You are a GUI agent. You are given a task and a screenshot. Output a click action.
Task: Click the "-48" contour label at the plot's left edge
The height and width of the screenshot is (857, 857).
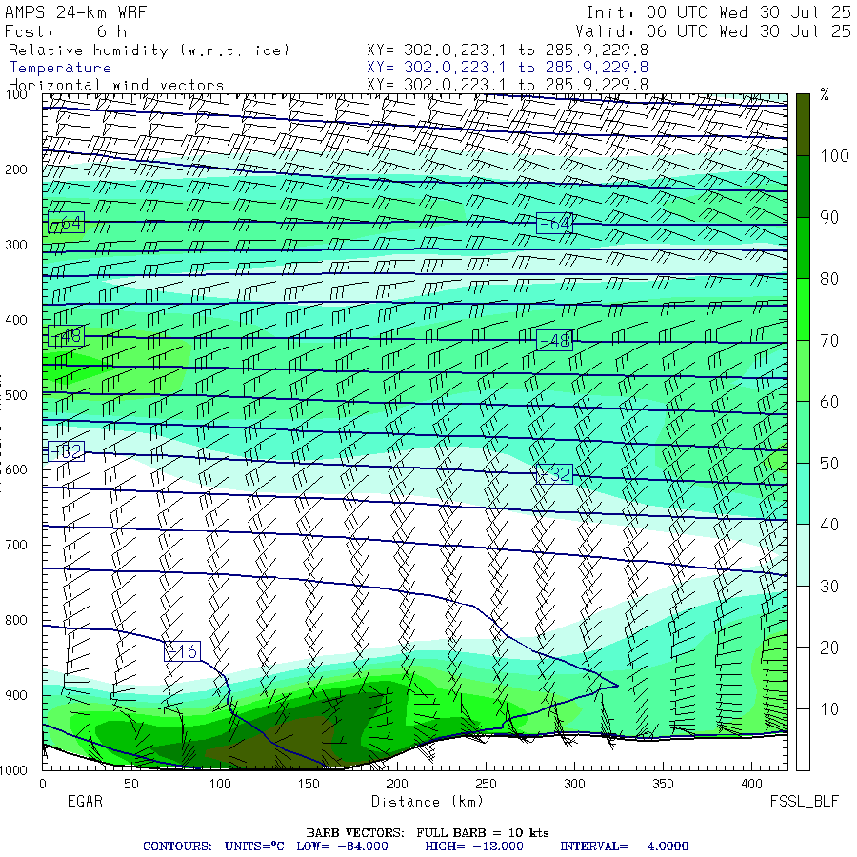[66, 335]
